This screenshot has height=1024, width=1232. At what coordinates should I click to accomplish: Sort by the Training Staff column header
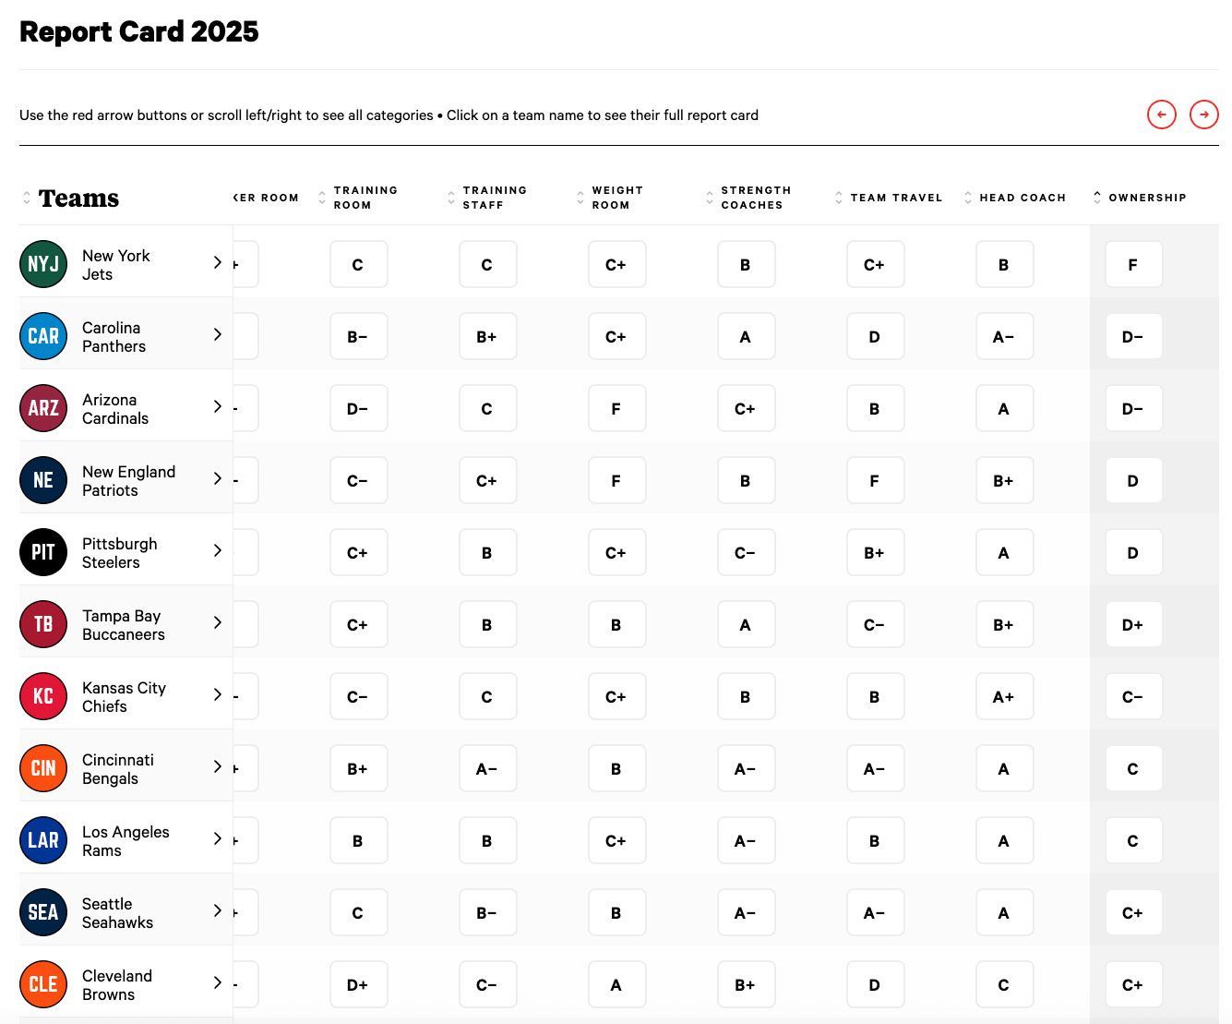click(x=494, y=198)
